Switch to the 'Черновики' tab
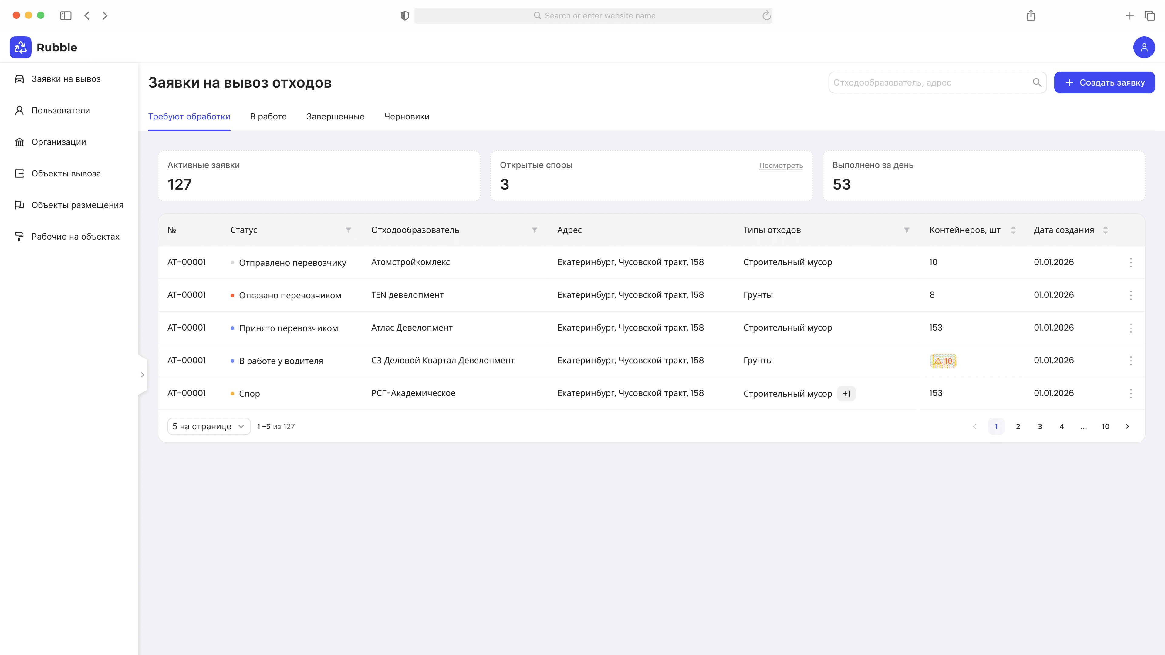The width and height of the screenshot is (1165, 655). [x=407, y=117]
